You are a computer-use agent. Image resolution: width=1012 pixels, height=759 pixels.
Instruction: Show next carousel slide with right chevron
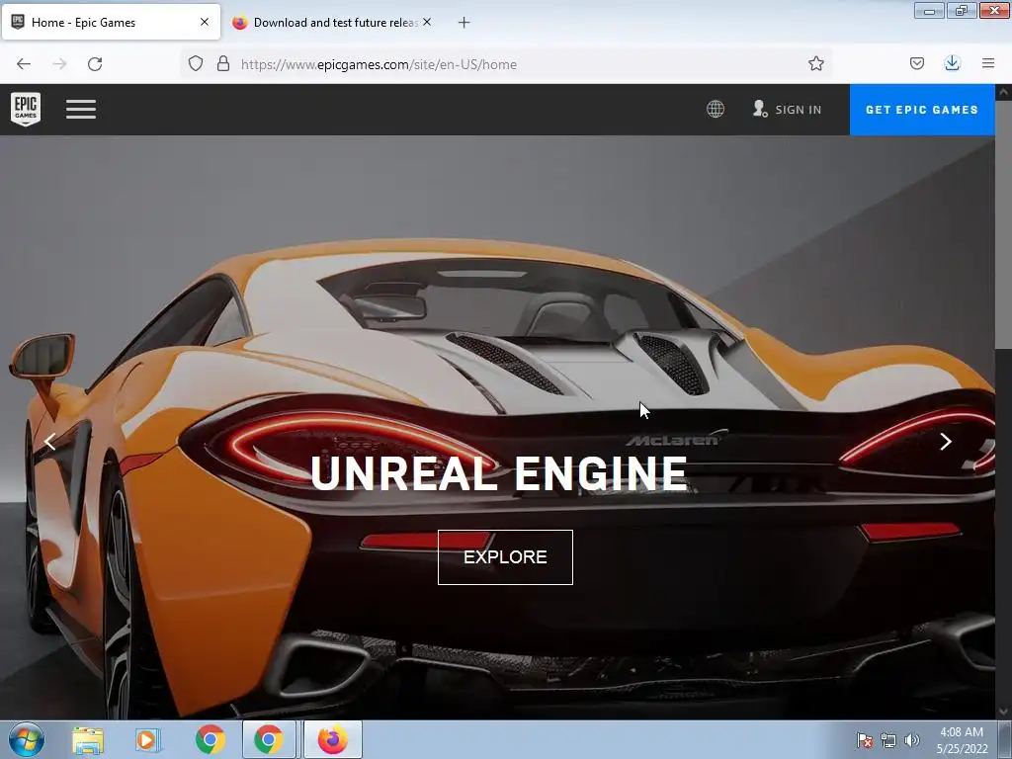point(946,442)
